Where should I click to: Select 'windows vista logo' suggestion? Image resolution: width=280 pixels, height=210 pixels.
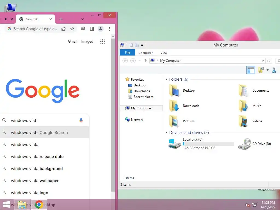(x=45, y=193)
